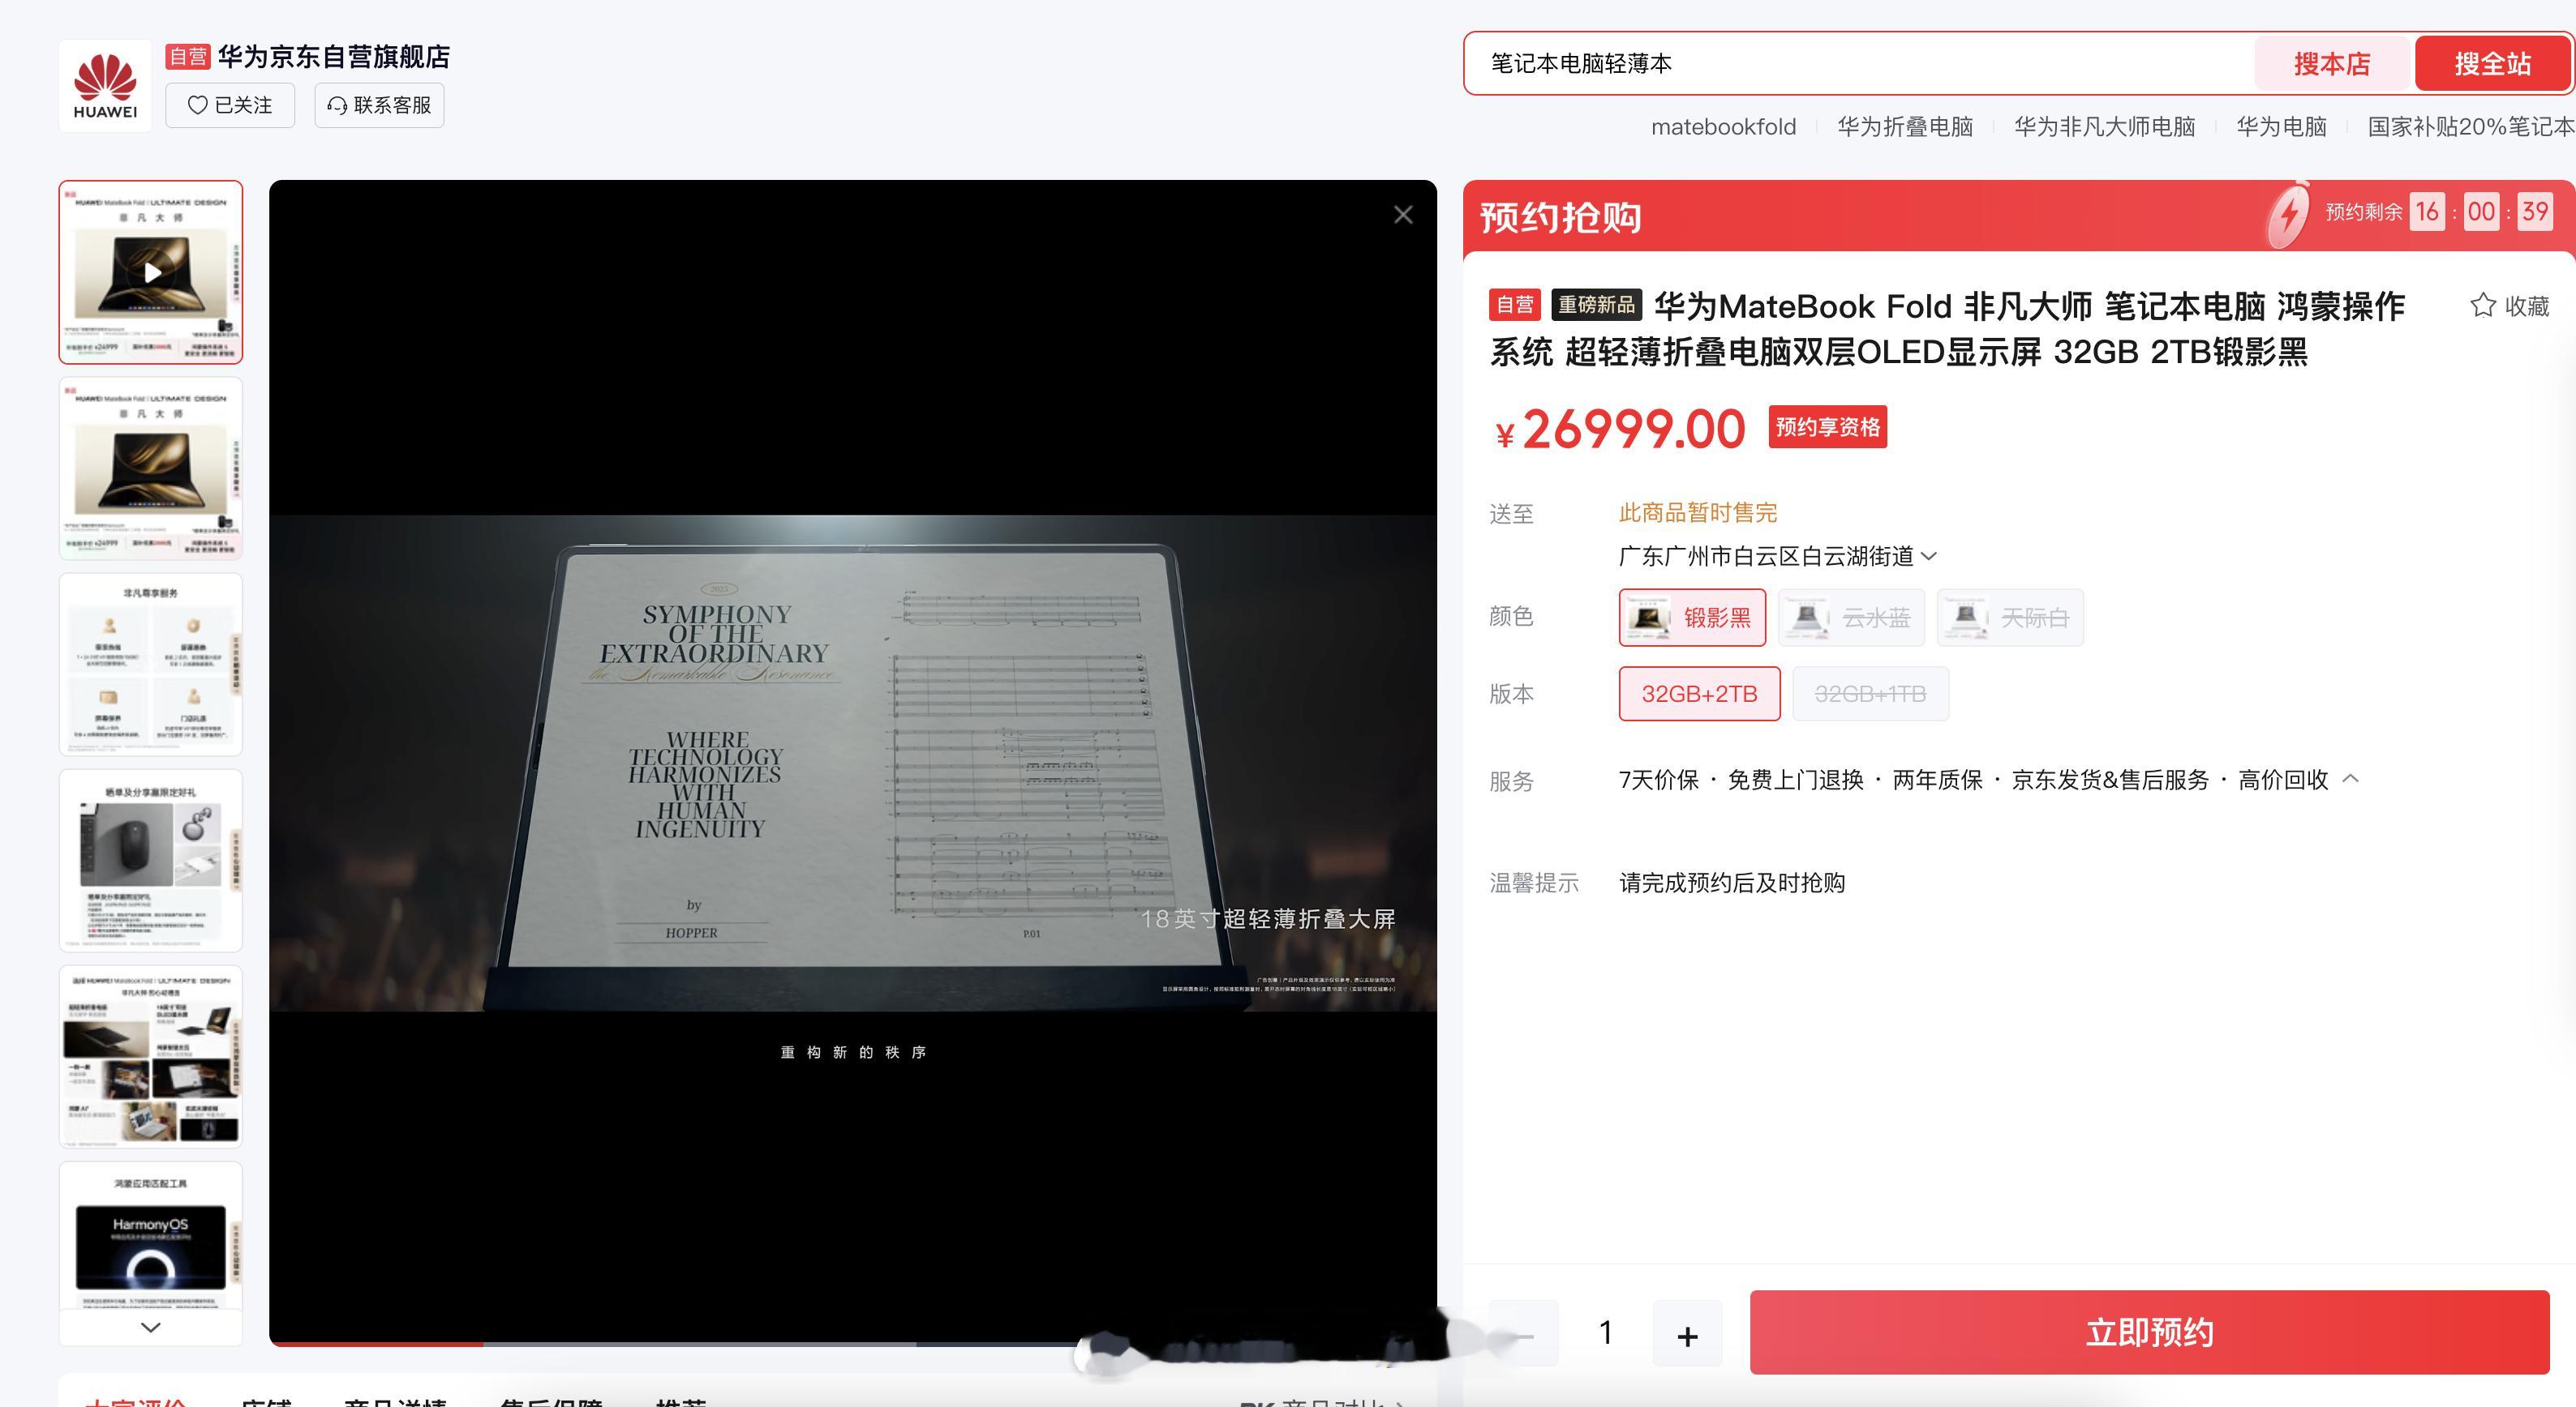Increase quantity with the plus button

click(x=1688, y=1334)
